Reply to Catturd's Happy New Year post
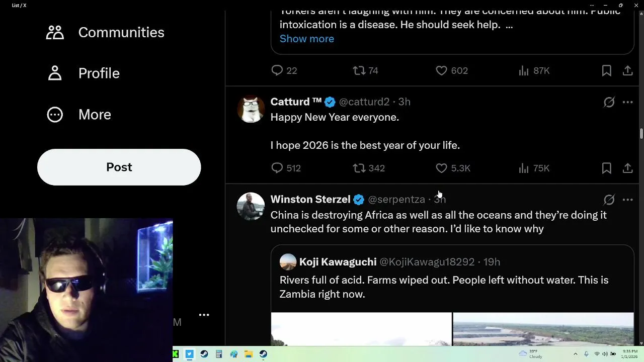This screenshot has height=362, width=644. [277, 168]
